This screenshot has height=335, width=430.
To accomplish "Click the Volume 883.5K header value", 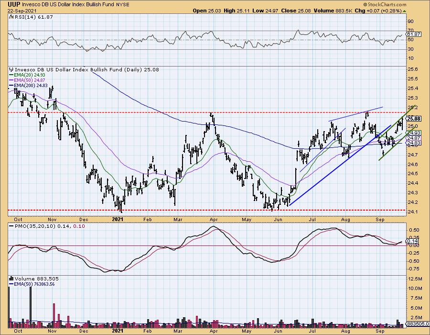I will (x=333, y=11).
